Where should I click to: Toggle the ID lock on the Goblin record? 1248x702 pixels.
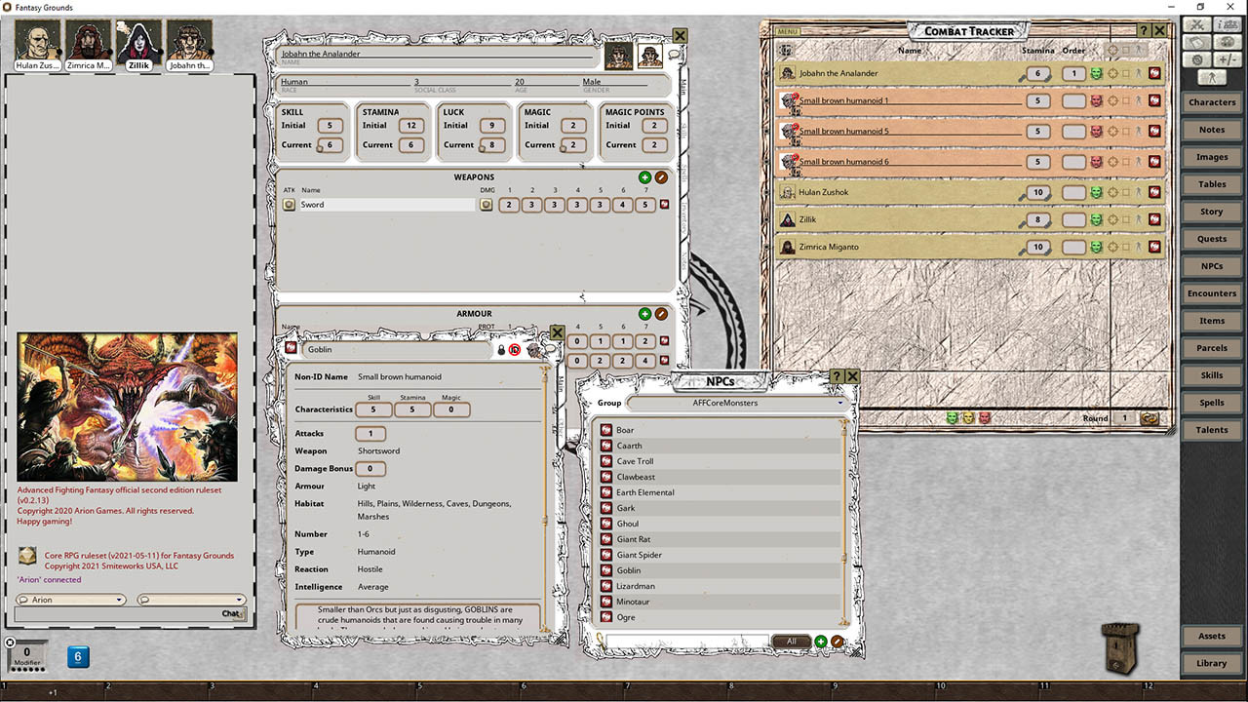pos(514,349)
